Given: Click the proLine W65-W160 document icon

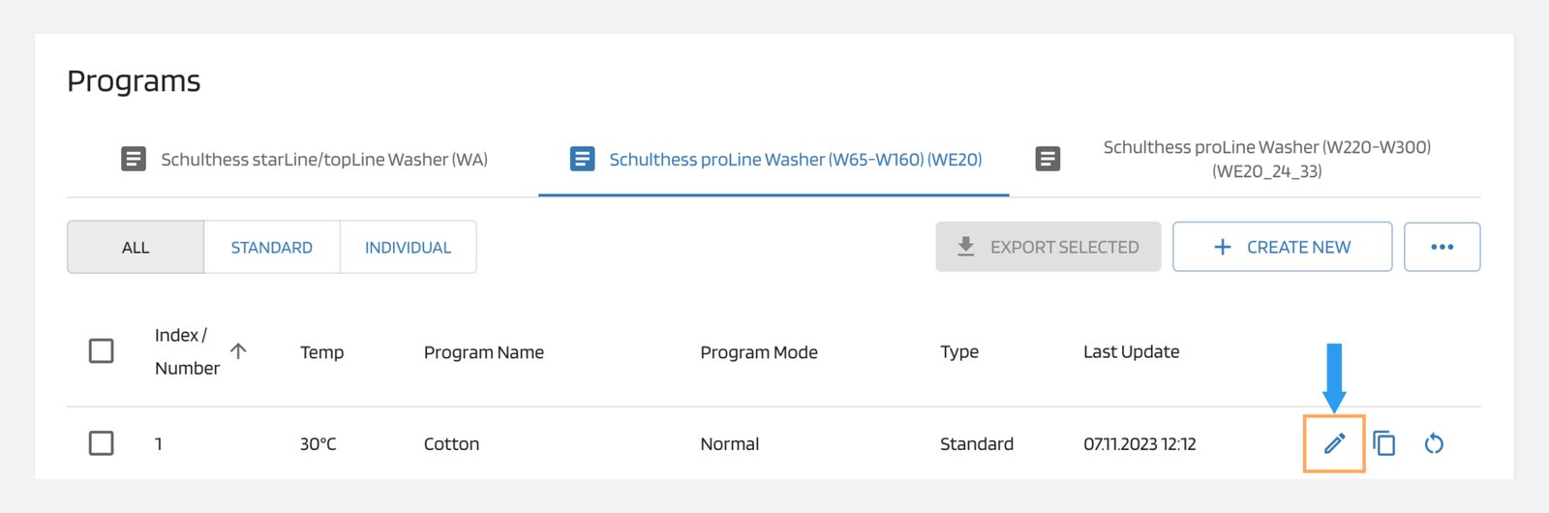Looking at the screenshot, I should [582, 159].
